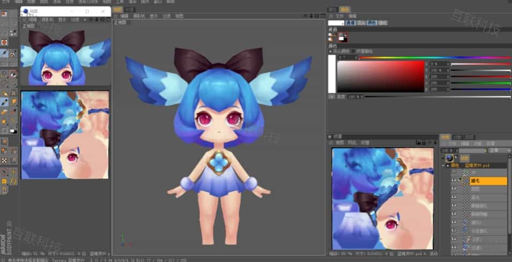Click the last icon in texture panel's top-right icon group
Image resolution: width=512 pixels, height=262 pixels.
(x=435, y=143)
